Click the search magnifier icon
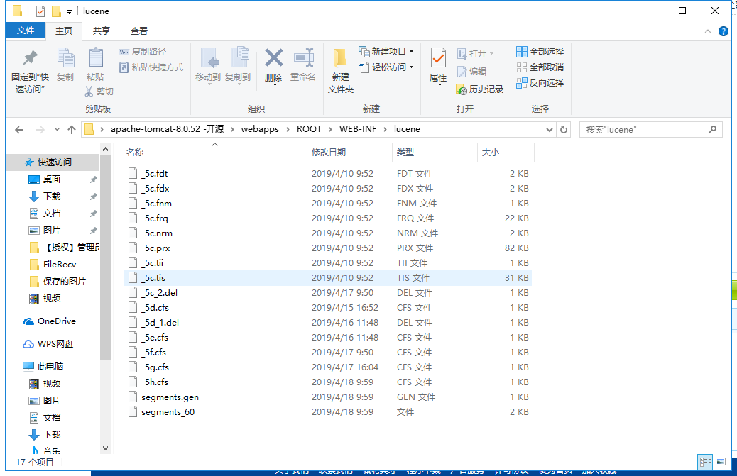The height and width of the screenshot is (476, 737). pos(712,130)
